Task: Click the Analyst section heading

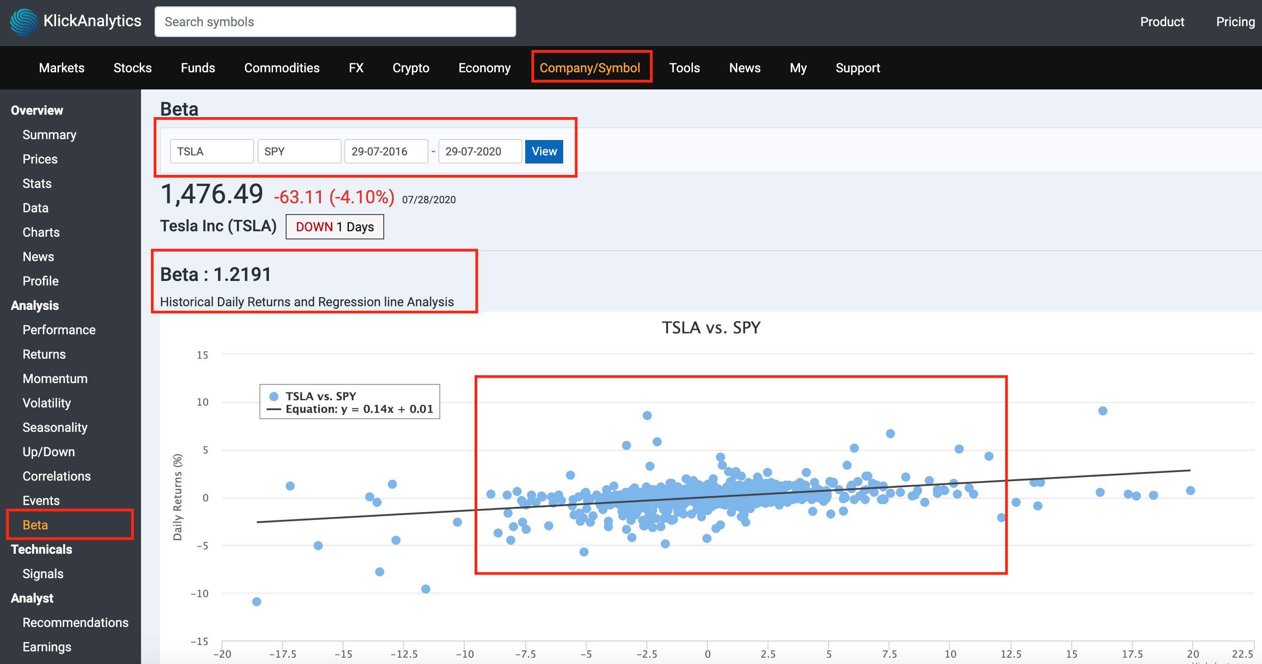Action: tap(32, 599)
